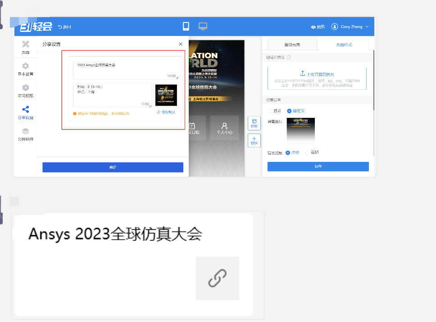Viewport: 436px width, 322px height.
Task: Select the 默认 background radio option
Action: click(274, 111)
